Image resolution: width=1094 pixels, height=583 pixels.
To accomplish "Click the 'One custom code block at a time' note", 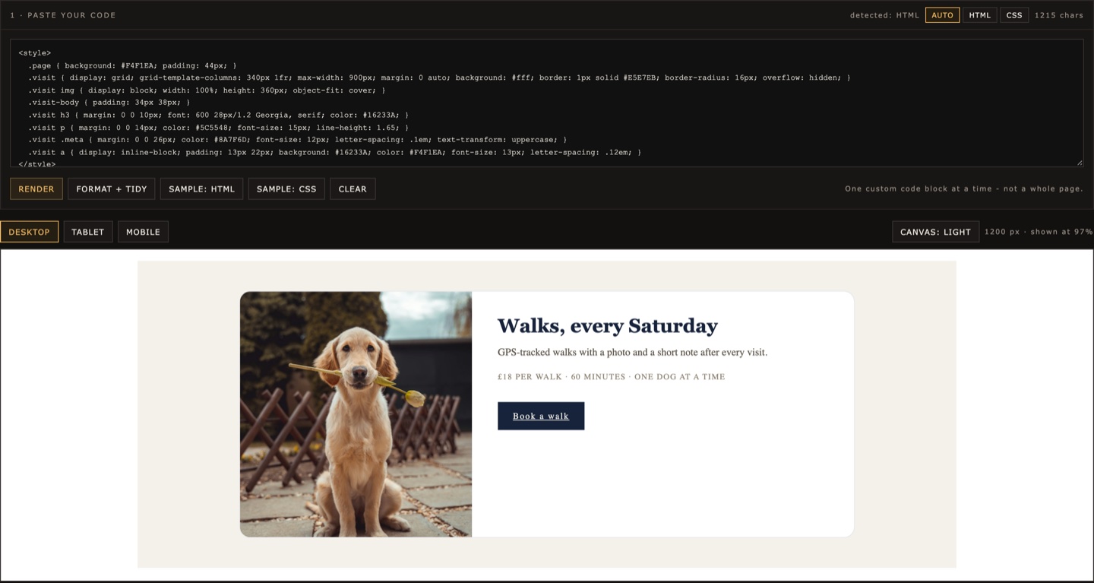I will tap(964, 189).
